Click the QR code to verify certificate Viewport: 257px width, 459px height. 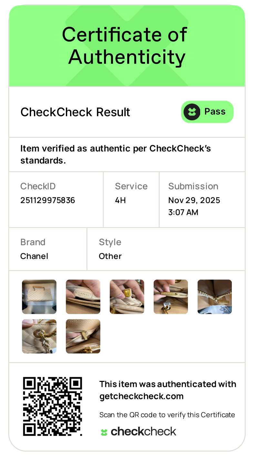53,406
